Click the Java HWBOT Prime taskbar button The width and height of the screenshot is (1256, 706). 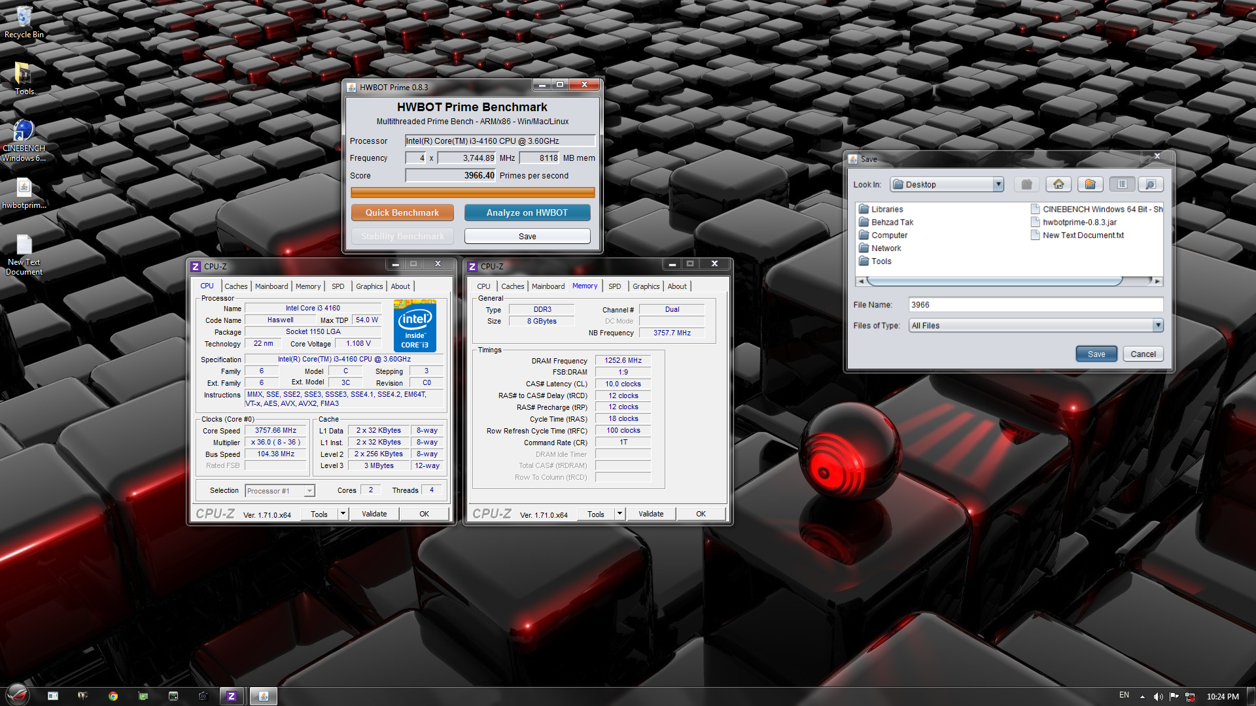click(x=263, y=696)
